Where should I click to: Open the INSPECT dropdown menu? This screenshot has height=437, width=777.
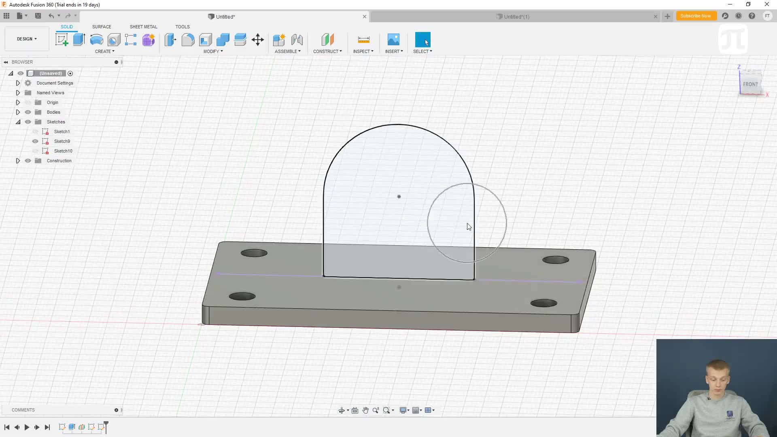pos(363,51)
